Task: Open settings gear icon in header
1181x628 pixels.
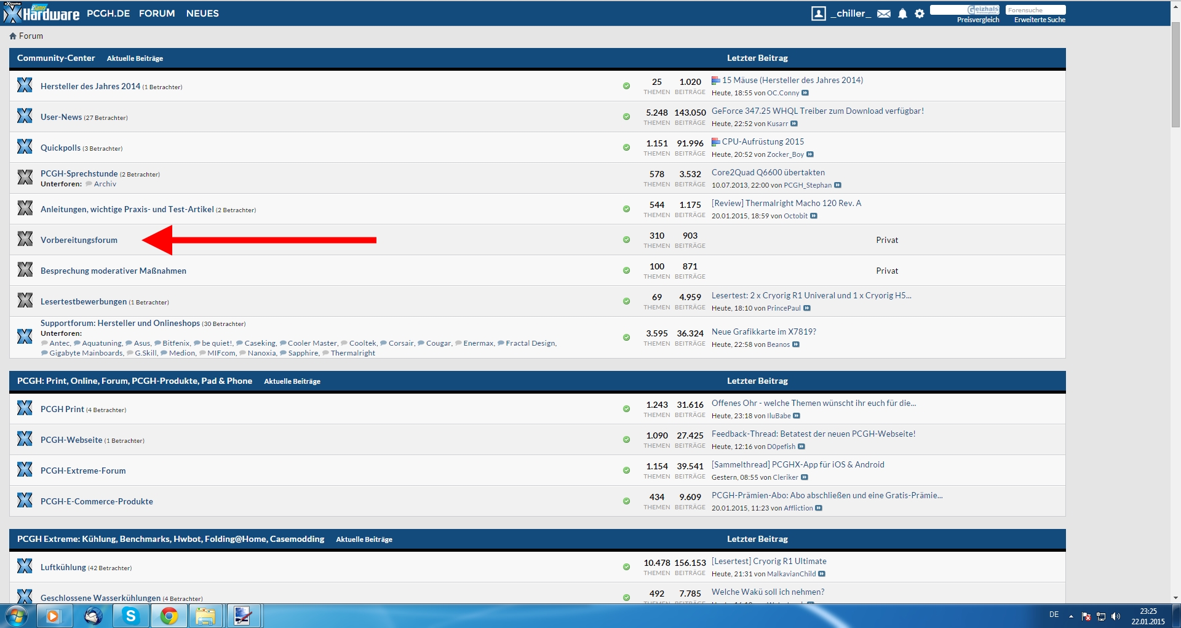Action: coord(920,14)
